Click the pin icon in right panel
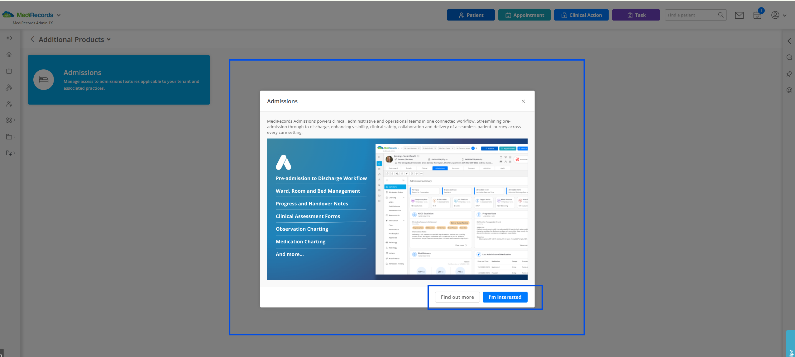This screenshot has width=795, height=357. coord(789,74)
